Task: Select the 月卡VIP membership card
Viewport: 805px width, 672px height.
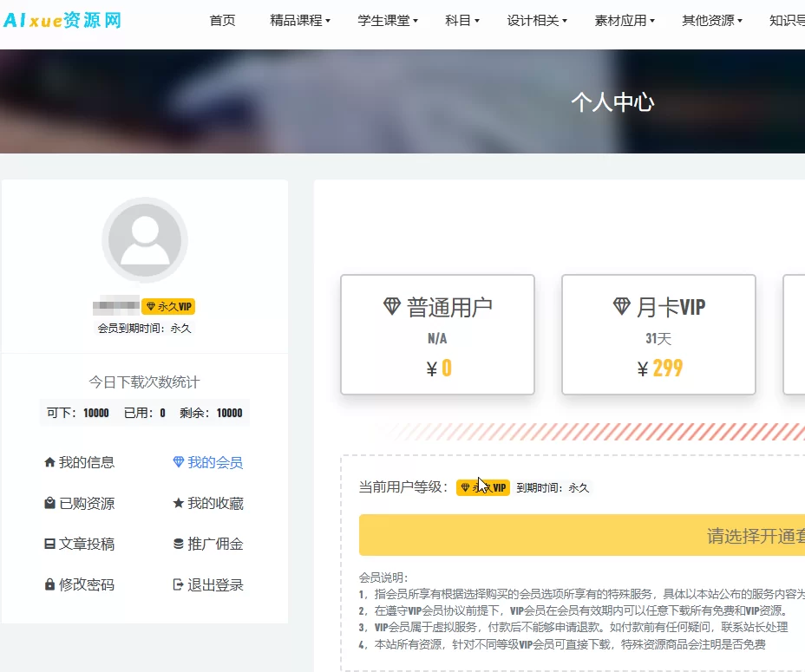Action: [658, 335]
